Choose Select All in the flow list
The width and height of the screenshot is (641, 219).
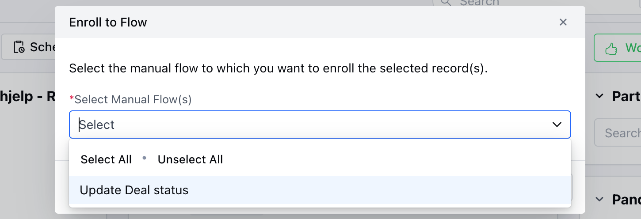point(106,159)
